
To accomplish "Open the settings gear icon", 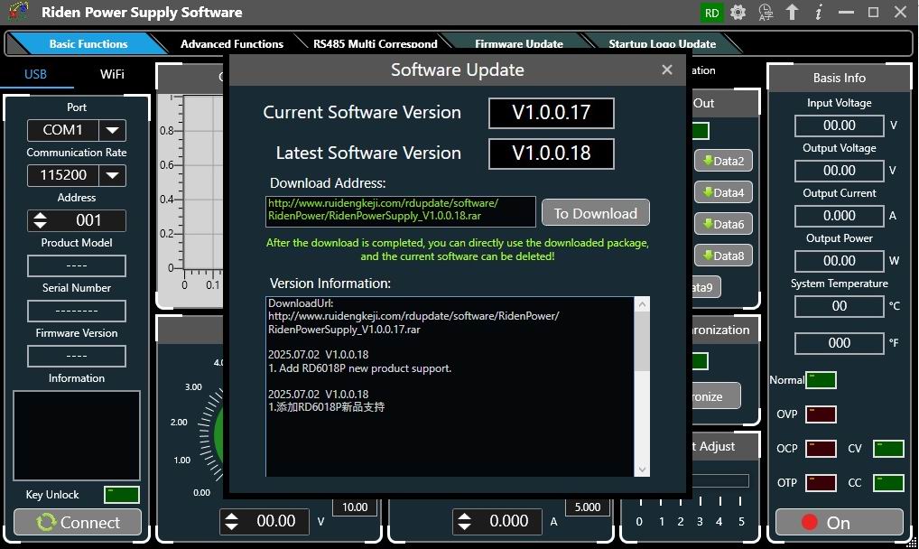I will [738, 13].
